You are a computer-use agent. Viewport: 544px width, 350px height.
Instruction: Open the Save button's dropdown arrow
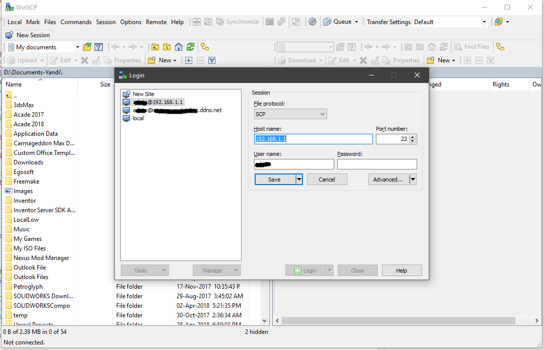point(299,179)
